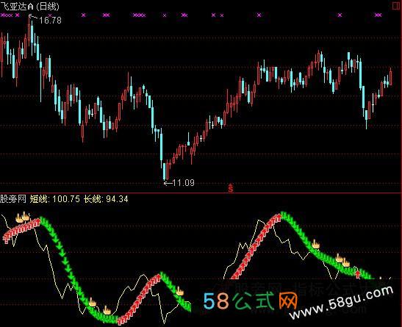Click the 股旁网 indicator name label
Viewport: 402px width, 327px height.
(13, 199)
